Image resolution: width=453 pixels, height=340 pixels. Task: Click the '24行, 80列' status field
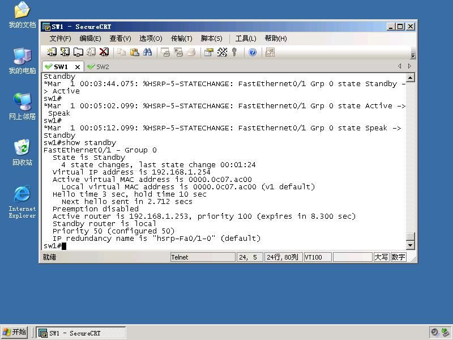[x=283, y=257]
